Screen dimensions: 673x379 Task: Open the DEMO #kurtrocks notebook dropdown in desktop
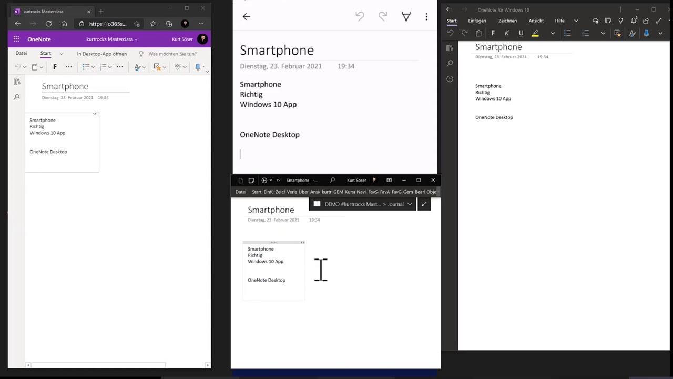pos(410,204)
